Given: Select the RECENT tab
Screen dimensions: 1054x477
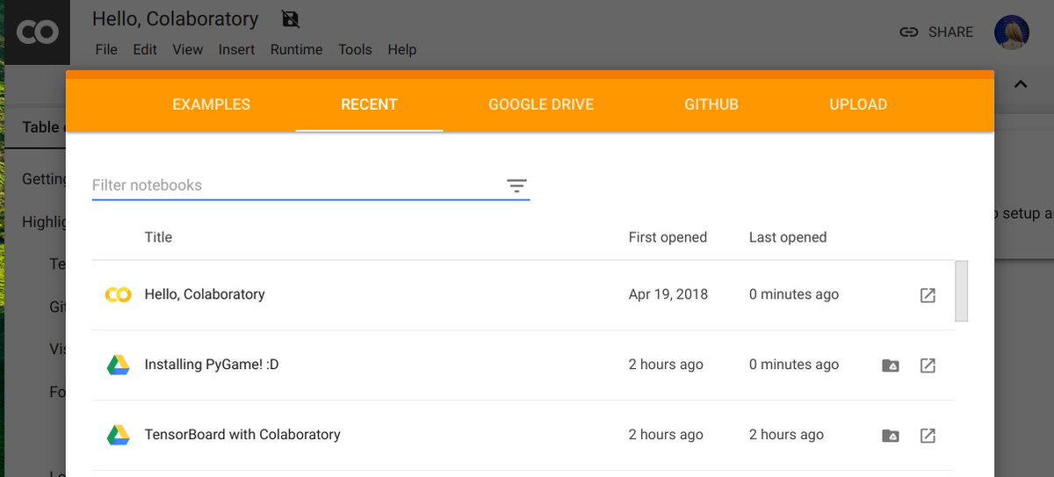Looking at the screenshot, I should (x=369, y=105).
